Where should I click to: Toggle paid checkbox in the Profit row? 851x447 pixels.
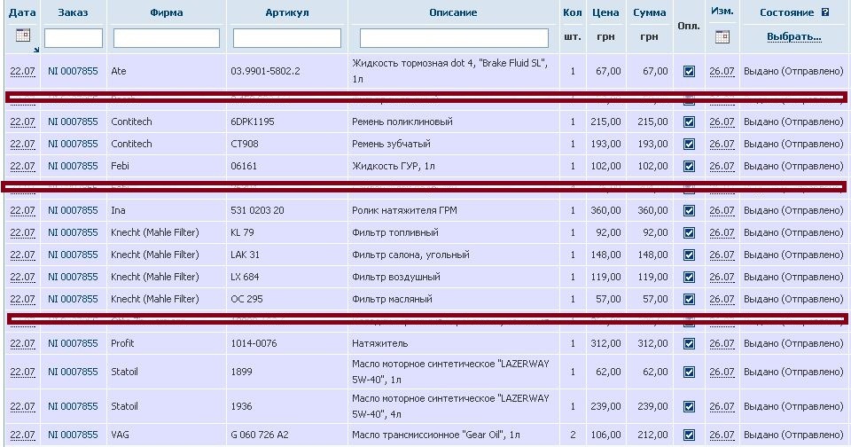689,344
